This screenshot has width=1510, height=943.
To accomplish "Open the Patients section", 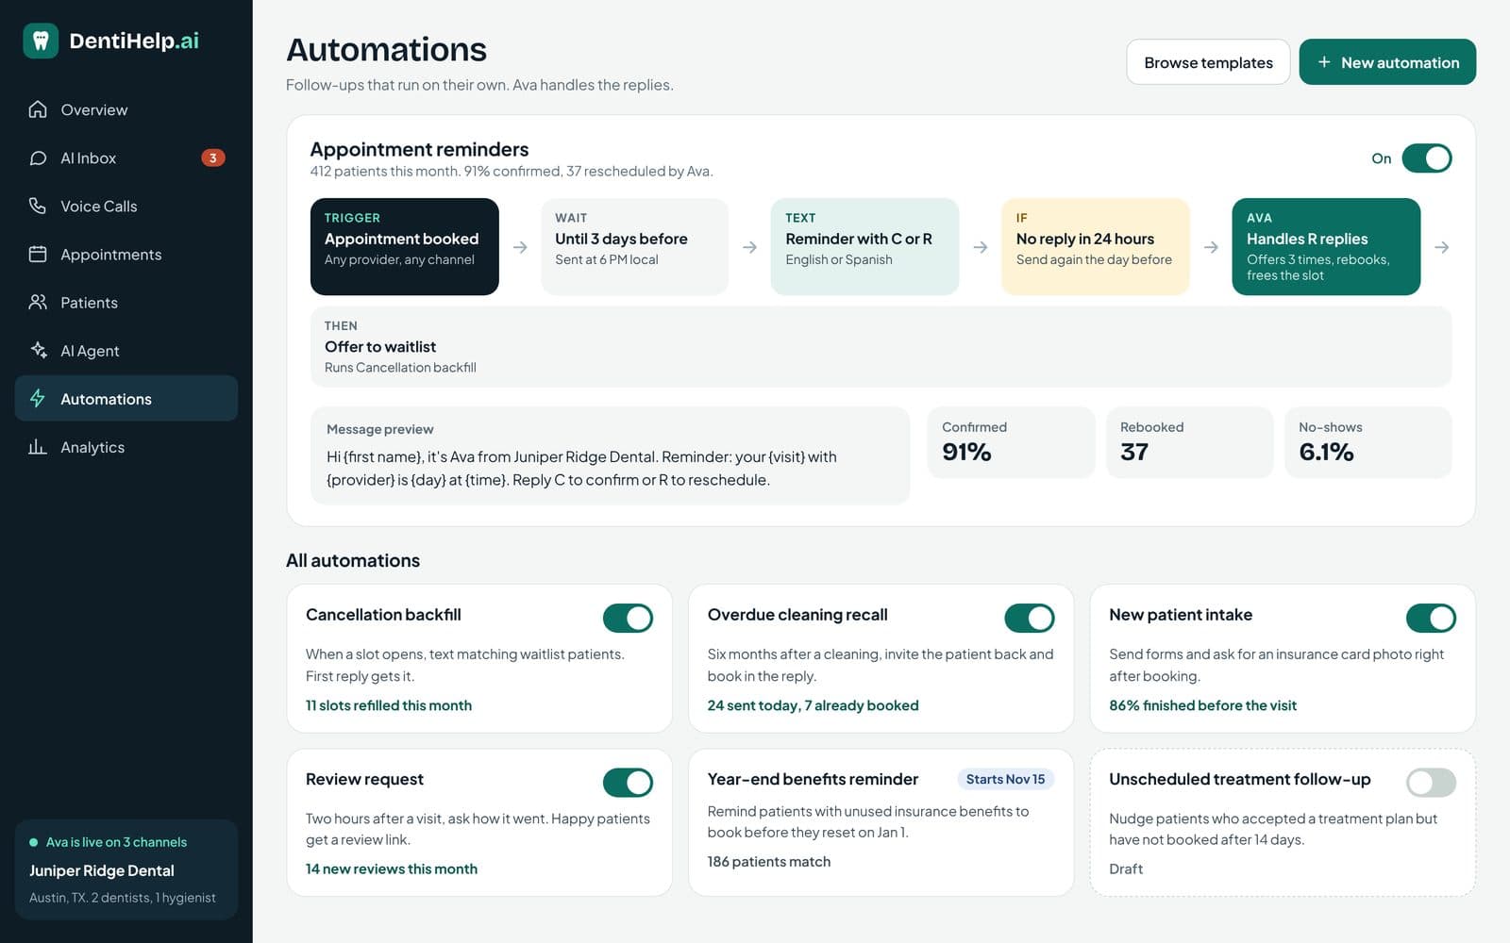I will (126, 302).
